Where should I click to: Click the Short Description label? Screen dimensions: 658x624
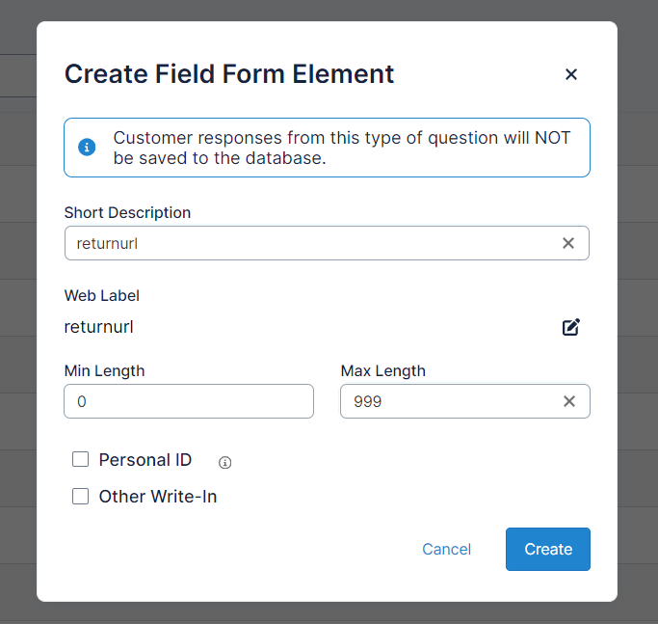[127, 212]
